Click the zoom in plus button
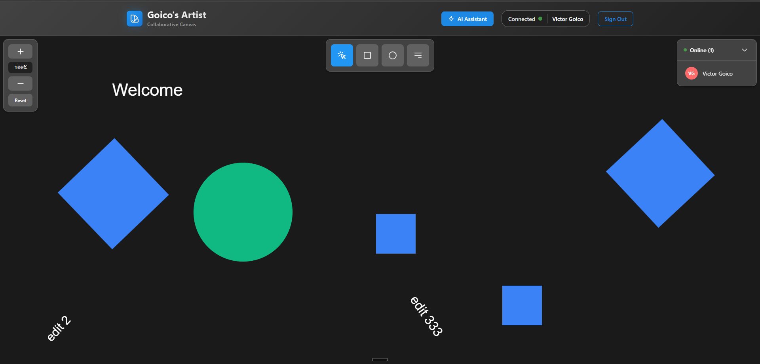760x364 pixels. [21, 51]
